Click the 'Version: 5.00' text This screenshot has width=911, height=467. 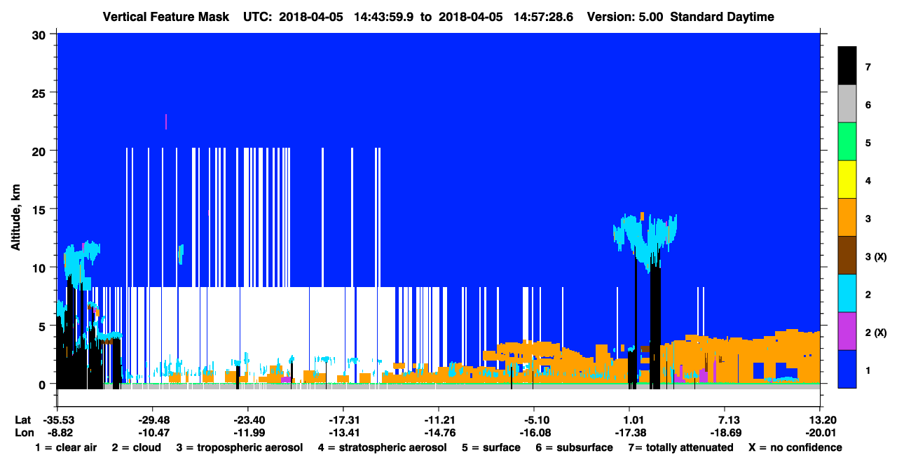click(x=624, y=17)
